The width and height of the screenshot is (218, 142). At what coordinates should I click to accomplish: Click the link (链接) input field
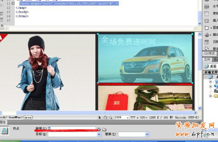tap(72, 128)
